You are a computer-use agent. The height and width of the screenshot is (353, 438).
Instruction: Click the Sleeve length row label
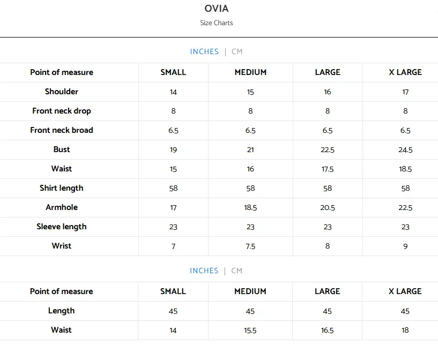[61, 227]
